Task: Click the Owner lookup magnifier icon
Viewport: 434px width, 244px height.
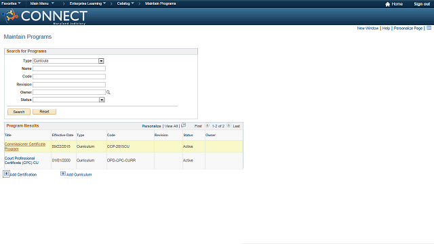Action: (108, 92)
